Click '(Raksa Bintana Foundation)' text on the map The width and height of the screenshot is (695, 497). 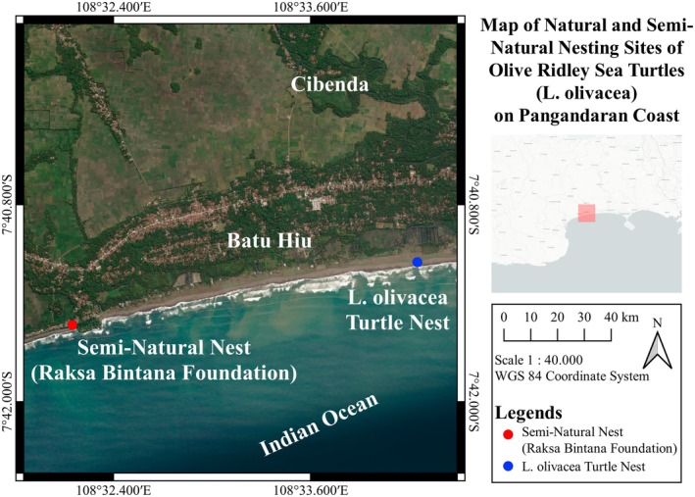(164, 373)
